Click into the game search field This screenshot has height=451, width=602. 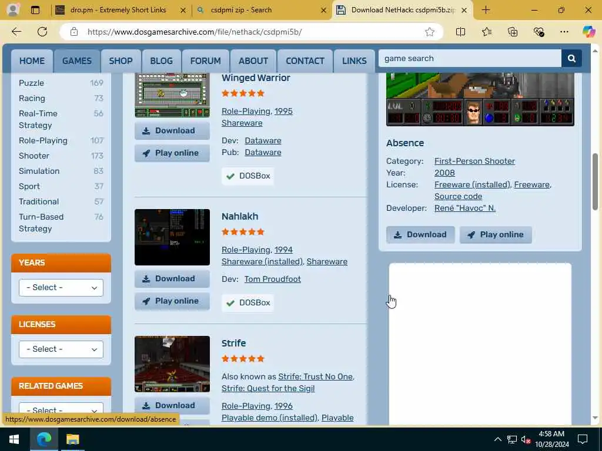coord(470,58)
